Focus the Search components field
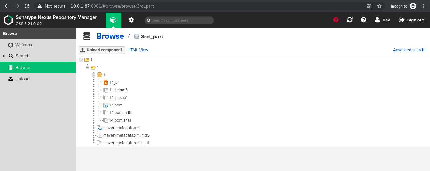Screen dimensions: 430x171 [x=179, y=20]
